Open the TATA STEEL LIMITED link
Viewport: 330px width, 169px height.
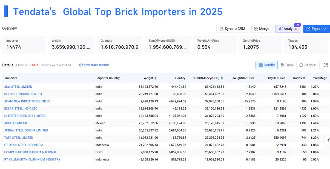[19, 138]
